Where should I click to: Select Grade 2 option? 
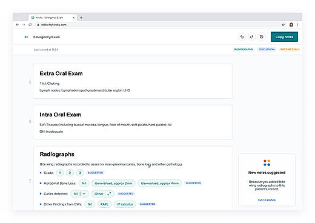coord(70,173)
